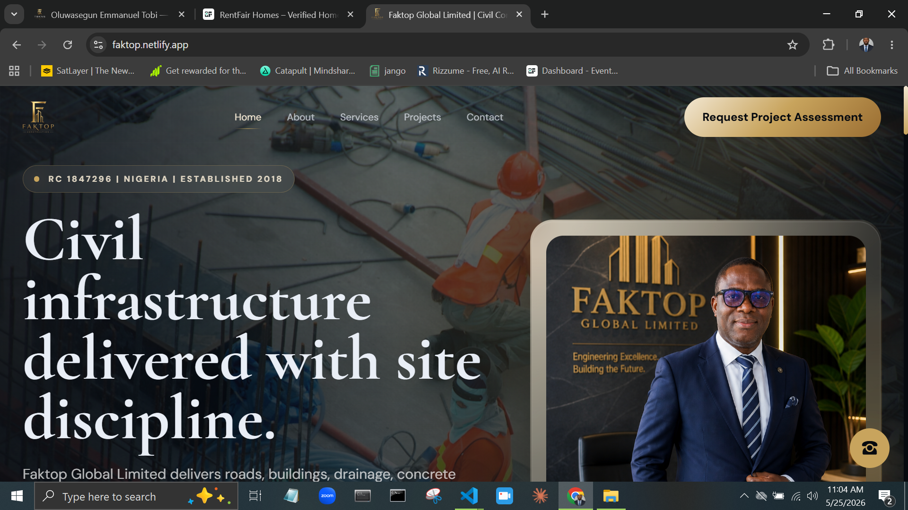Open the Rizzume bookmark

pyautogui.click(x=466, y=71)
